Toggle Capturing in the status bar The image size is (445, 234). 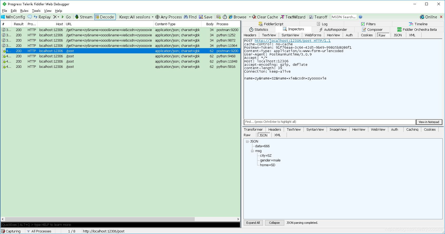pyautogui.click(x=11, y=231)
